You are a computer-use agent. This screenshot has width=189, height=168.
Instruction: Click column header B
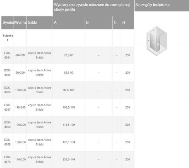[x=88, y=23]
